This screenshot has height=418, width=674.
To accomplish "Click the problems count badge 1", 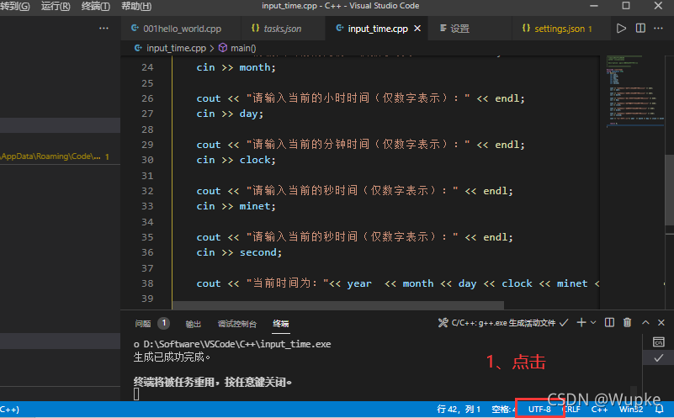I will pyautogui.click(x=163, y=323).
